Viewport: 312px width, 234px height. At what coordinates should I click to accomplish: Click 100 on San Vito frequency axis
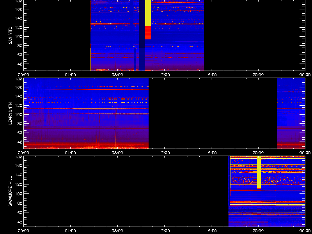coord(19,37)
